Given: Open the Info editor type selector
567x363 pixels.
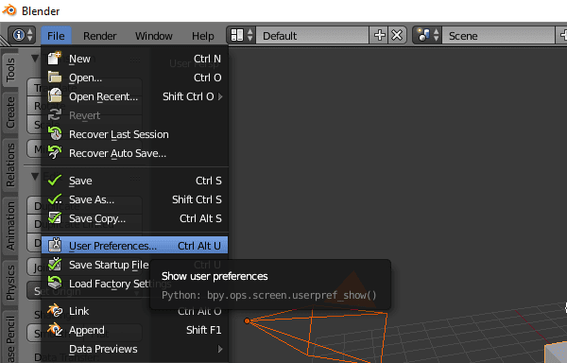Looking at the screenshot, I should [22, 35].
